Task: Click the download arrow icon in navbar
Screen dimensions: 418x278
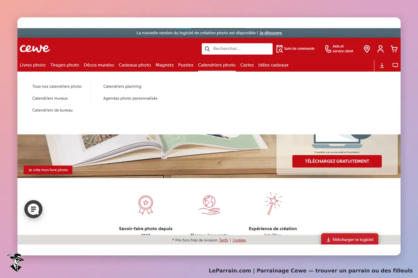Action: tap(382, 65)
